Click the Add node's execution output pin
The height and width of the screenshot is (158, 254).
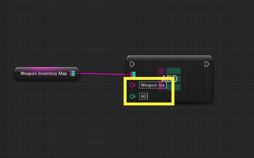[207, 64]
